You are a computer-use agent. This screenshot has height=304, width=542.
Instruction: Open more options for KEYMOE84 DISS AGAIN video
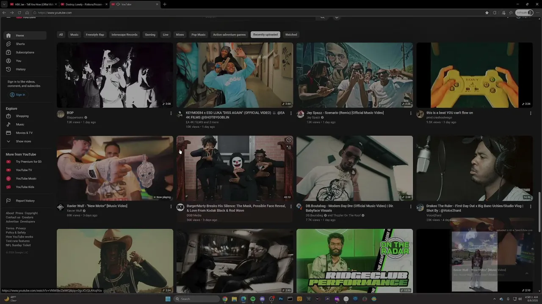pos(291,113)
